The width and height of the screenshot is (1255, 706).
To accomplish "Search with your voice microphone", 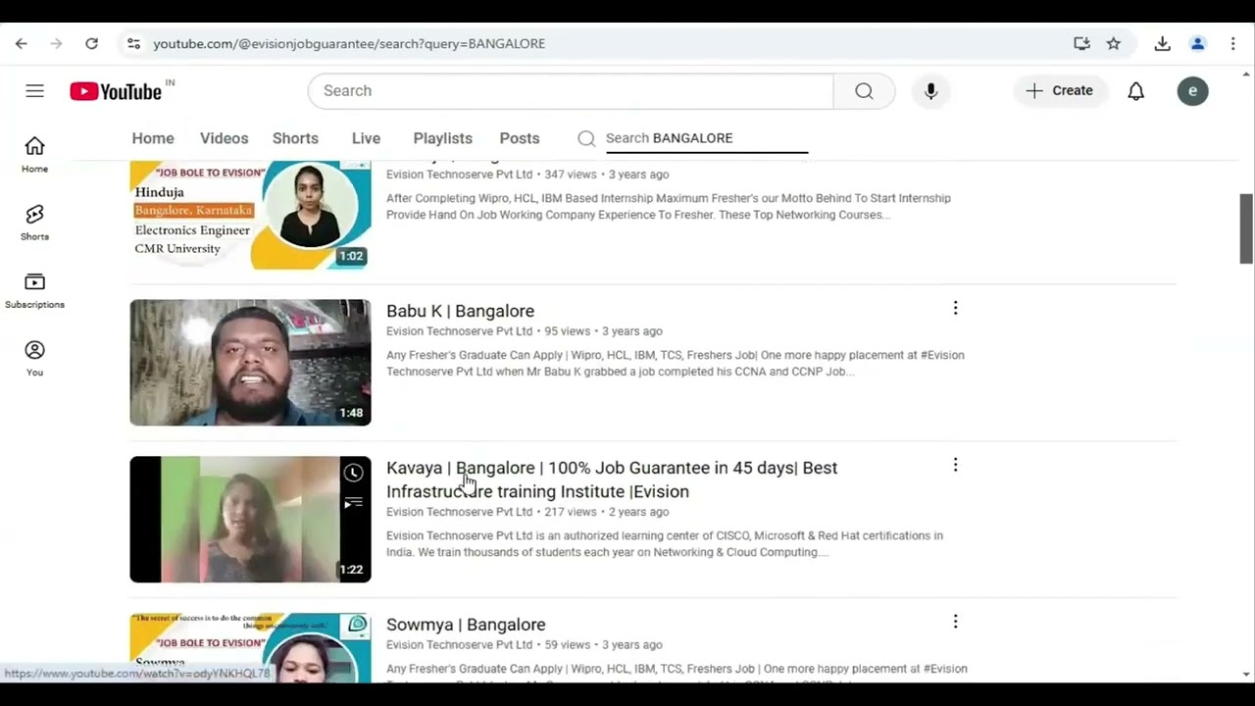I will click(930, 91).
